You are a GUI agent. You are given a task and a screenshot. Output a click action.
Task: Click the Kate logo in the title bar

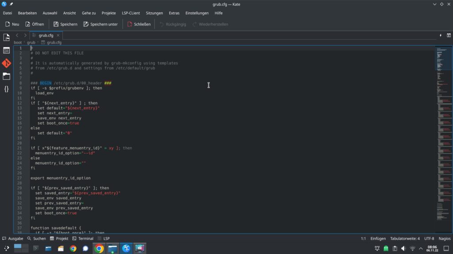pos(4,4)
